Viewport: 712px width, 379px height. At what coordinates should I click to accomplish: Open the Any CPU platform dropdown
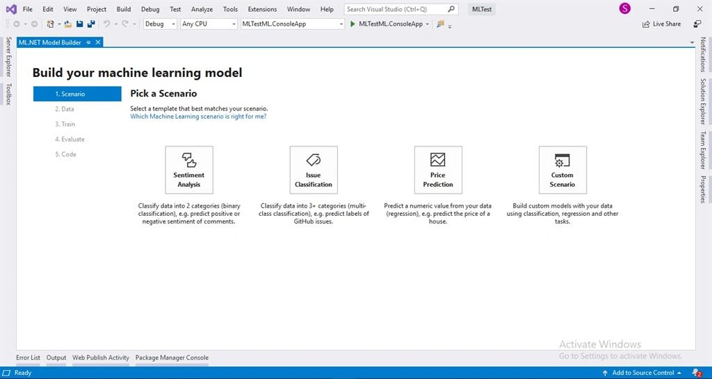pyautogui.click(x=209, y=24)
